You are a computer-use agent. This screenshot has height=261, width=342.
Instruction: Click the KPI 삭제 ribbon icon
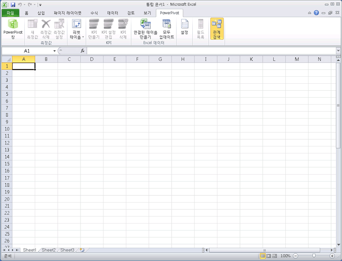pyautogui.click(x=123, y=29)
